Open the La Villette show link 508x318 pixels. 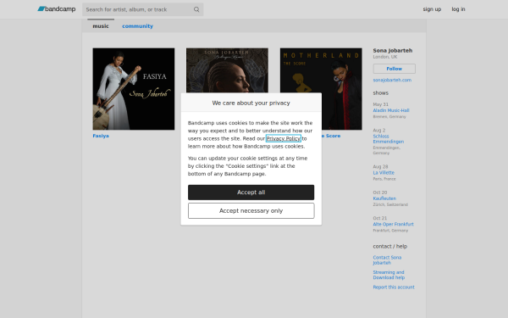tap(384, 173)
